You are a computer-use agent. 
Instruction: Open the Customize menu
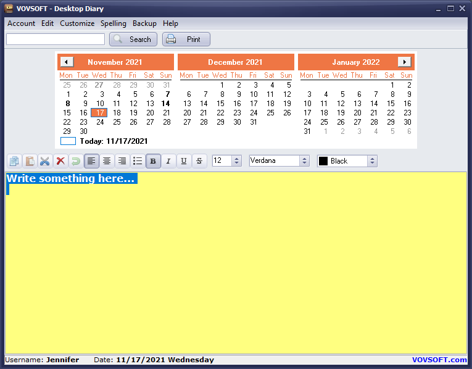tap(77, 23)
